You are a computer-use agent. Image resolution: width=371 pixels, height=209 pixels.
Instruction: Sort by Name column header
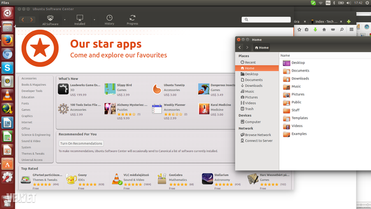(x=285, y=56)
